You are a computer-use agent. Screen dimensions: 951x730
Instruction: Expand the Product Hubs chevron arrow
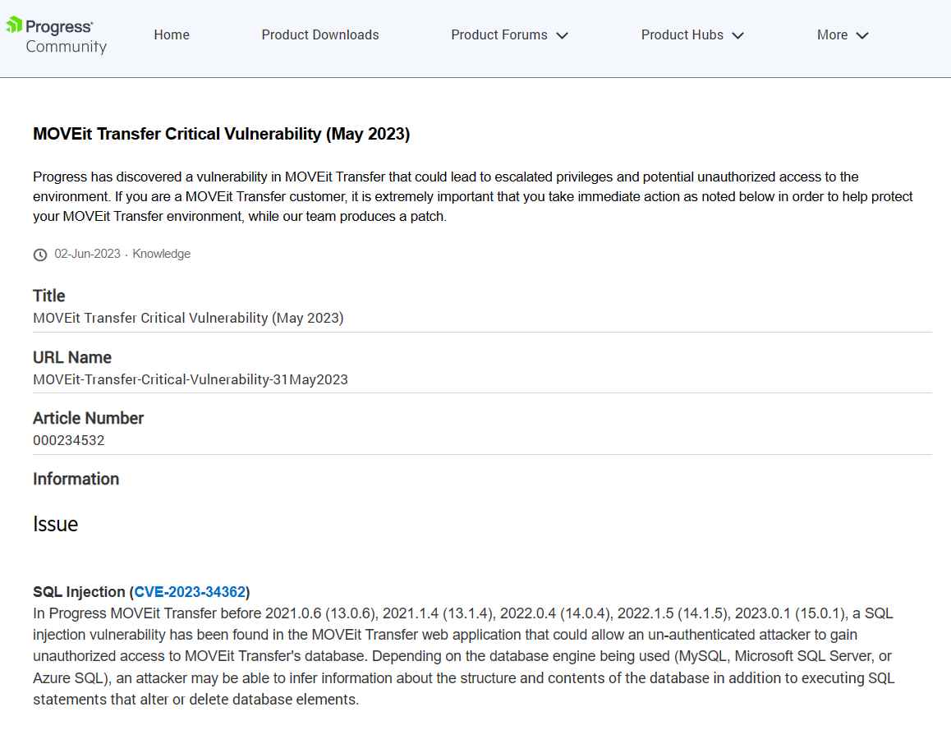(x=737, y=36)
